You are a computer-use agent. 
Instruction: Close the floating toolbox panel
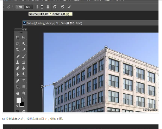[26, 30]
